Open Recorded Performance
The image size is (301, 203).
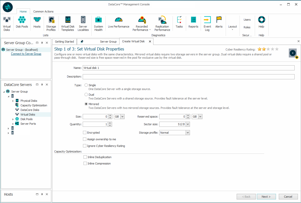142,24
